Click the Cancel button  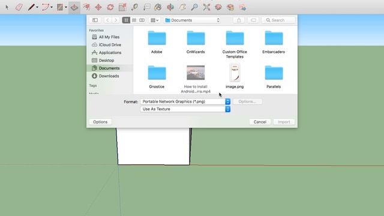pos(260,122)
